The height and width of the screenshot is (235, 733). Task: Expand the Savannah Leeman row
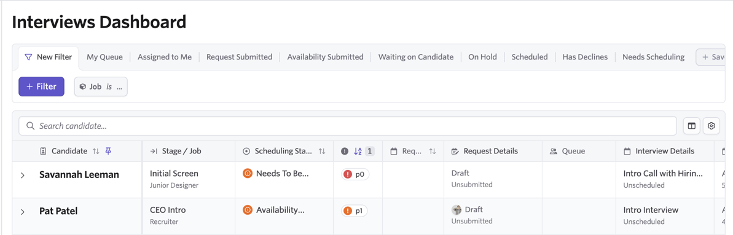click(22, 175)
